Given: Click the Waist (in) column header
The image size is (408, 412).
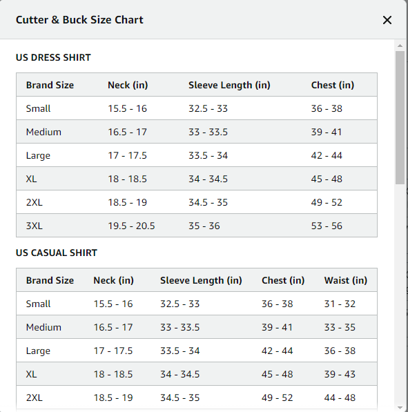Looking at the screenshot, I should [346, 280].
